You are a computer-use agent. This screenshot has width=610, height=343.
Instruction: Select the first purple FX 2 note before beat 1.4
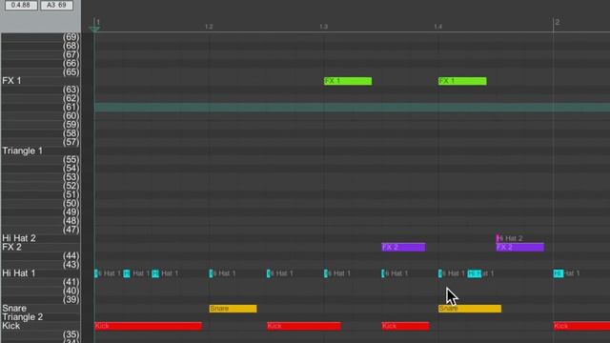coord(403,247)
